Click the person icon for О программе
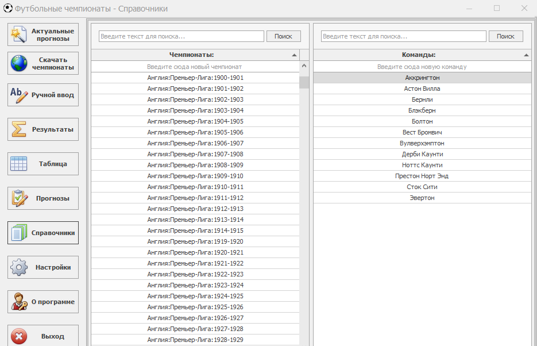 coord(19,302)
